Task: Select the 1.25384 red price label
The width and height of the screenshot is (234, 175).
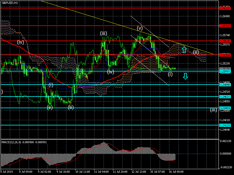Action: pos(225,55)
